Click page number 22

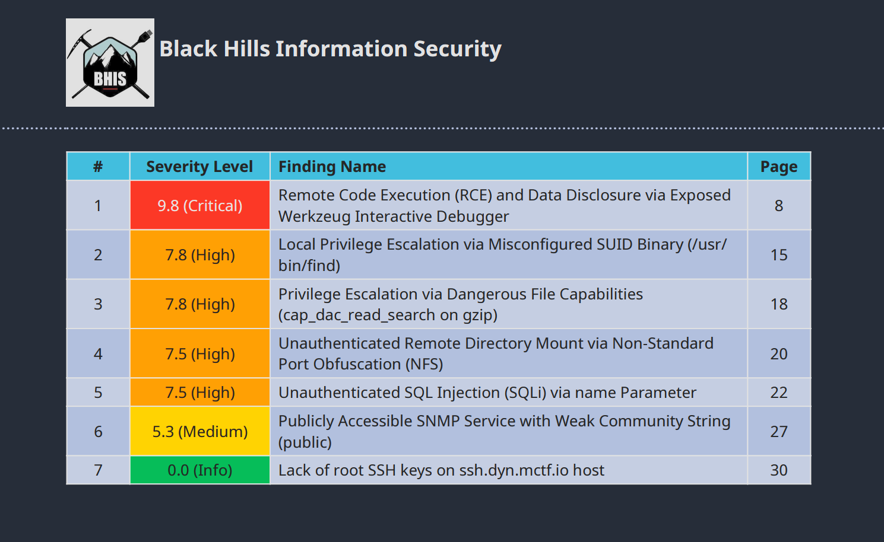[x=779, y=393]
